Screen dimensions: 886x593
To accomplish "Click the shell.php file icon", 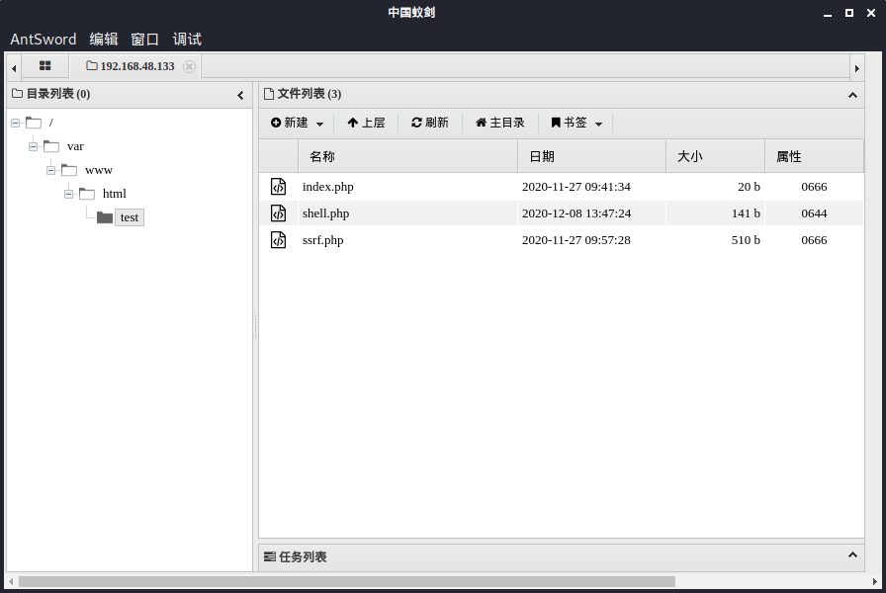I will 278,212.
